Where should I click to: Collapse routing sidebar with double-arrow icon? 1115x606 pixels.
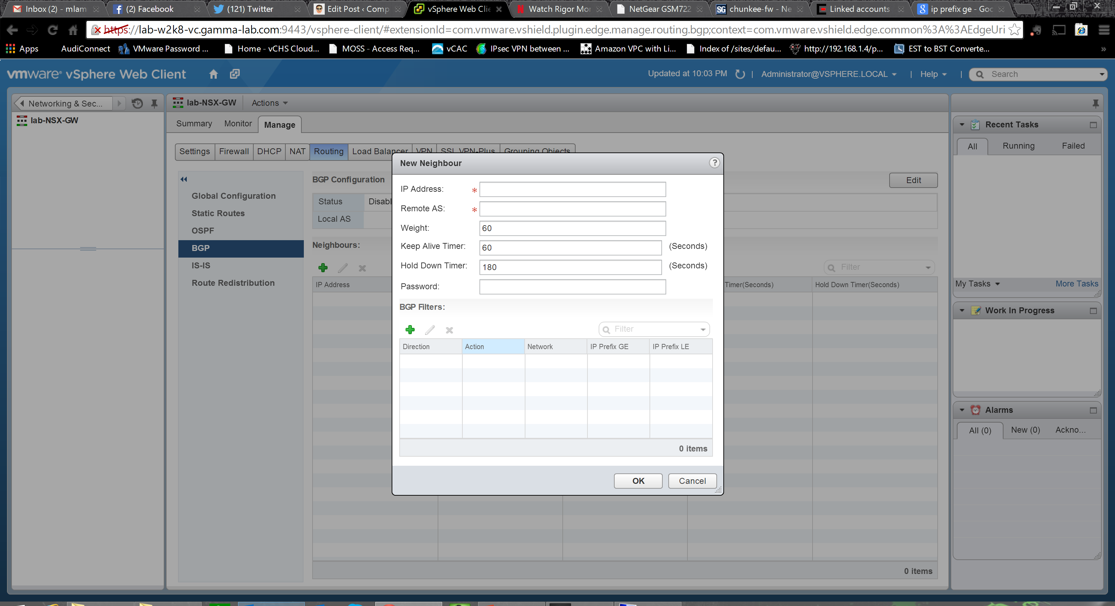pos(184,179)
